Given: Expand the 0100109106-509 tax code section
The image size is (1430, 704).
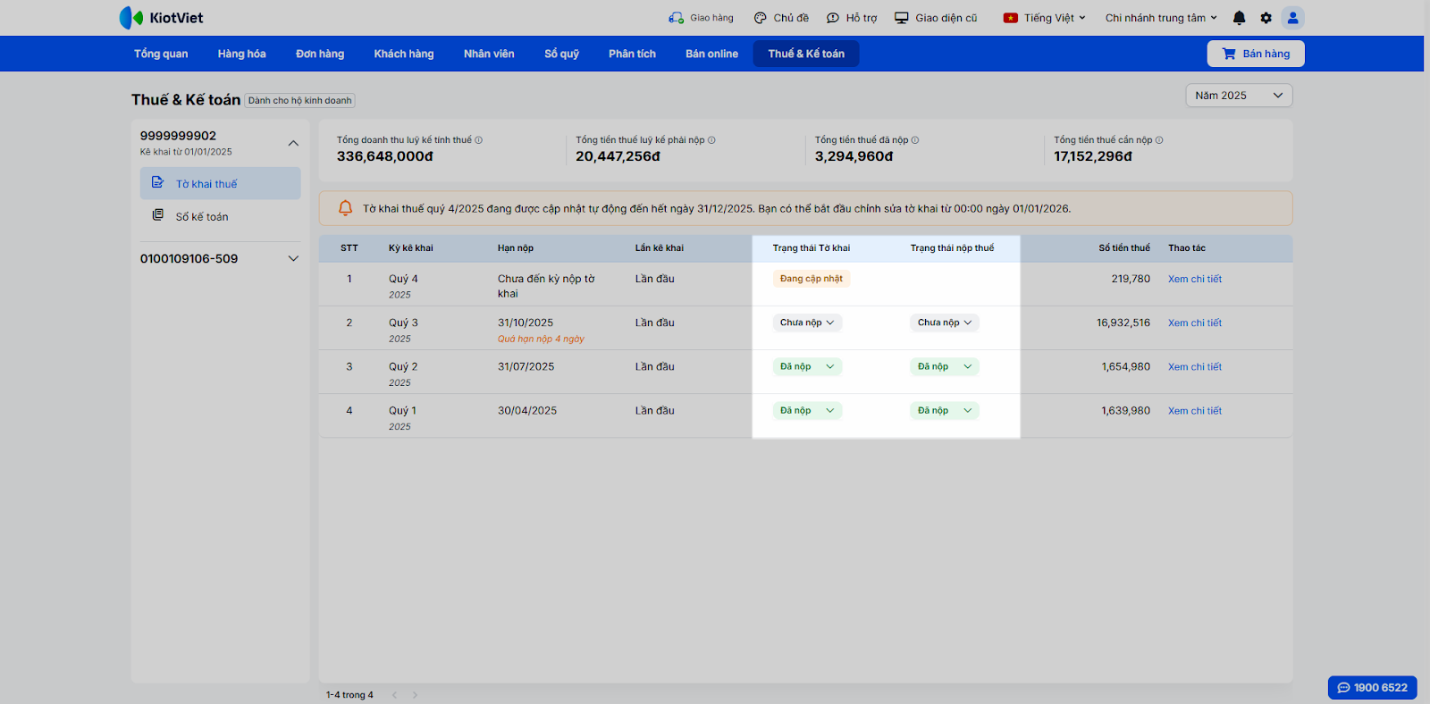Looking at the screenshot, I should [x=292, y=259].
